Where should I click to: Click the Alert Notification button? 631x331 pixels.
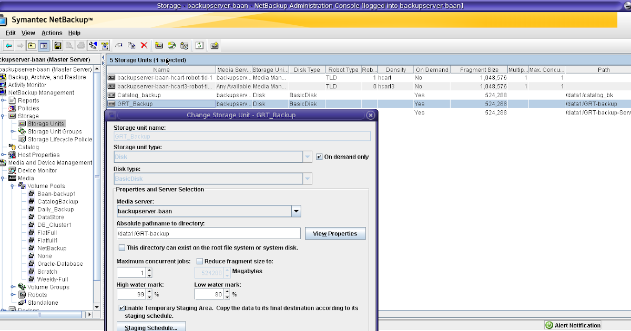click(573, 325)
